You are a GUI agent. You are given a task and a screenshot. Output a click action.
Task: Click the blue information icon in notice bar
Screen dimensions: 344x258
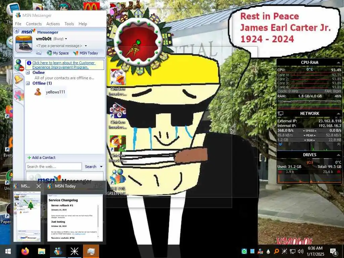29,63
